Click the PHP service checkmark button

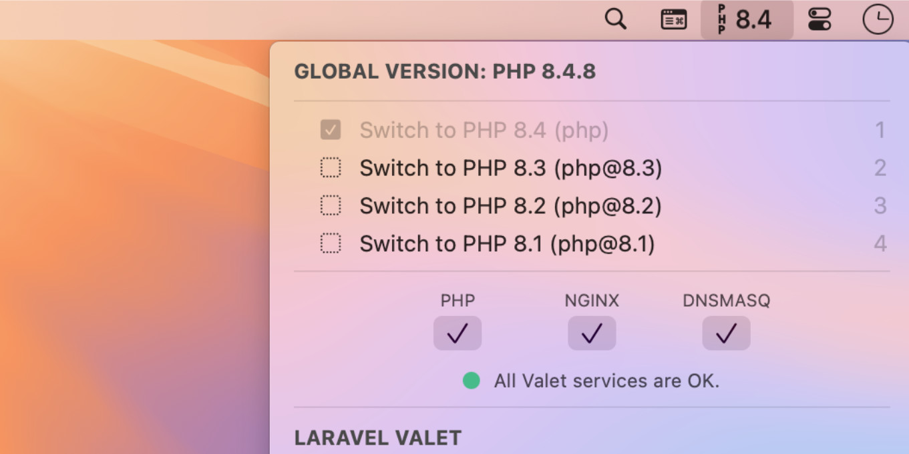tap(458, 333)
